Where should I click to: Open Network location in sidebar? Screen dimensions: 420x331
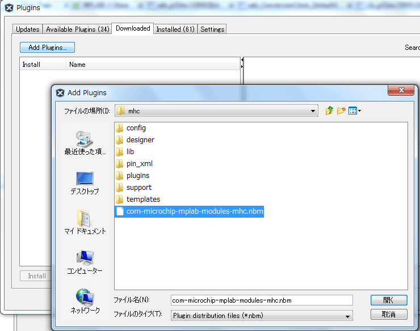coord(85,301)
